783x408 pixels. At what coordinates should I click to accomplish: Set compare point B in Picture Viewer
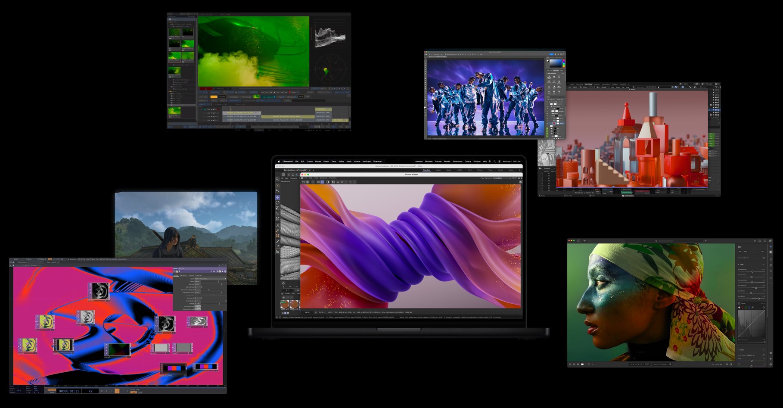coord(342,182)
